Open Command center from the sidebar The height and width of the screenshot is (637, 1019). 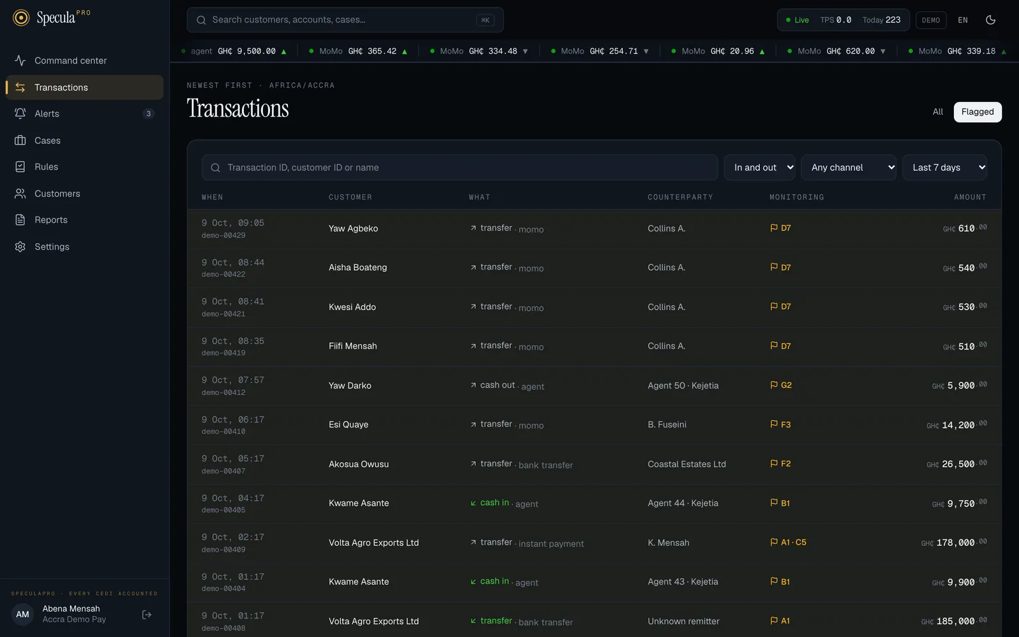pos(84,61)
